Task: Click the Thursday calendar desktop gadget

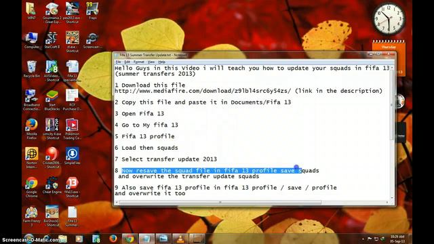Action: (x=389, y=58)
